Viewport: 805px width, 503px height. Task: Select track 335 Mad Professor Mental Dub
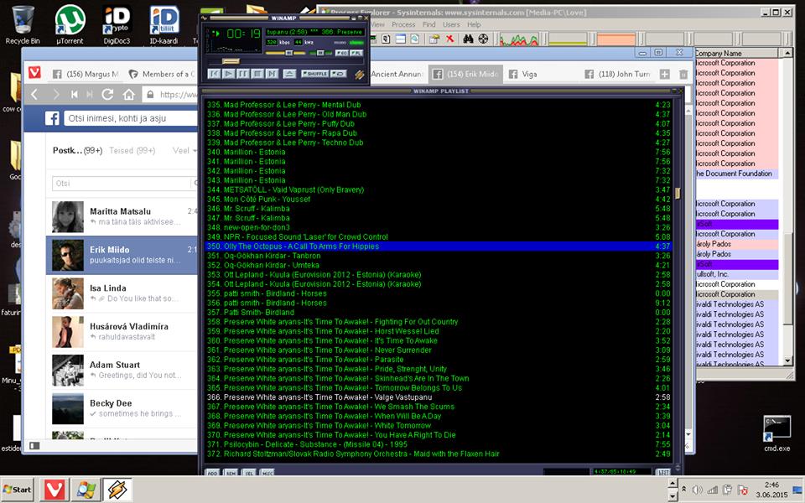[438, 105]
